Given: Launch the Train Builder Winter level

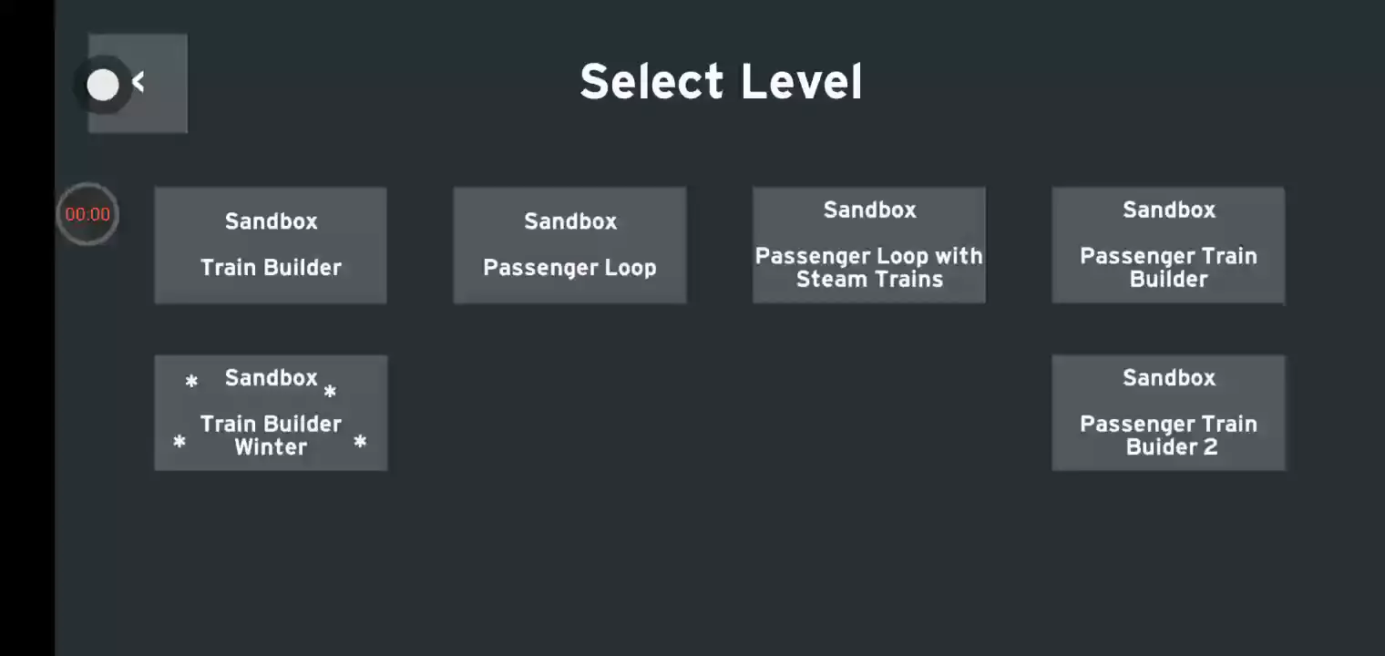Looking at the screenshot, I should 271,414.
